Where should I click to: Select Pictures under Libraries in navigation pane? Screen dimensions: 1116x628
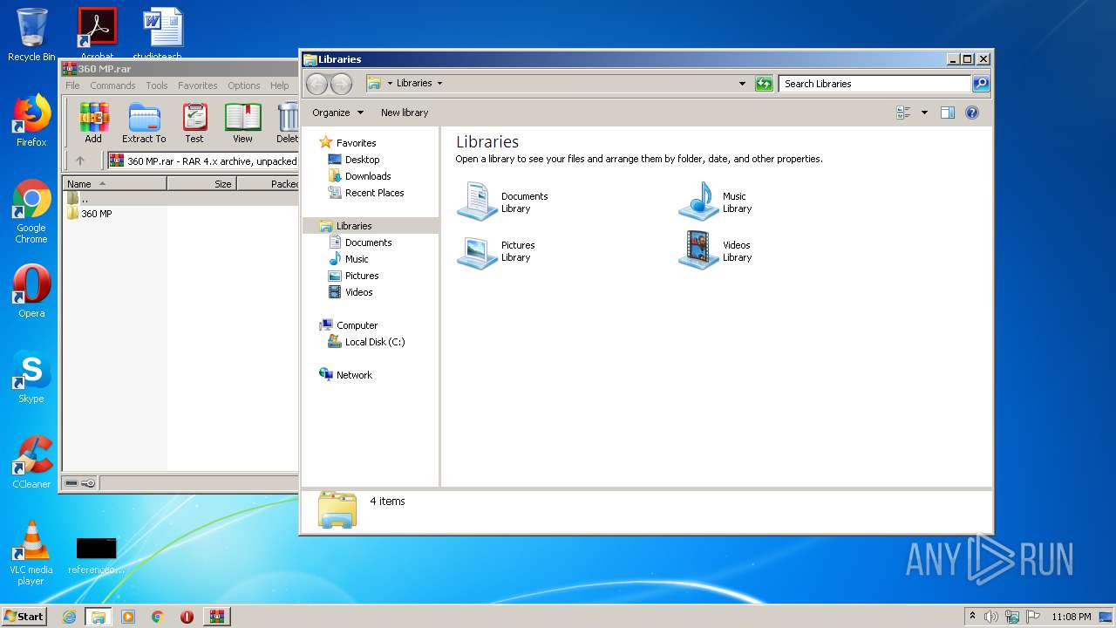click(353, 276)
